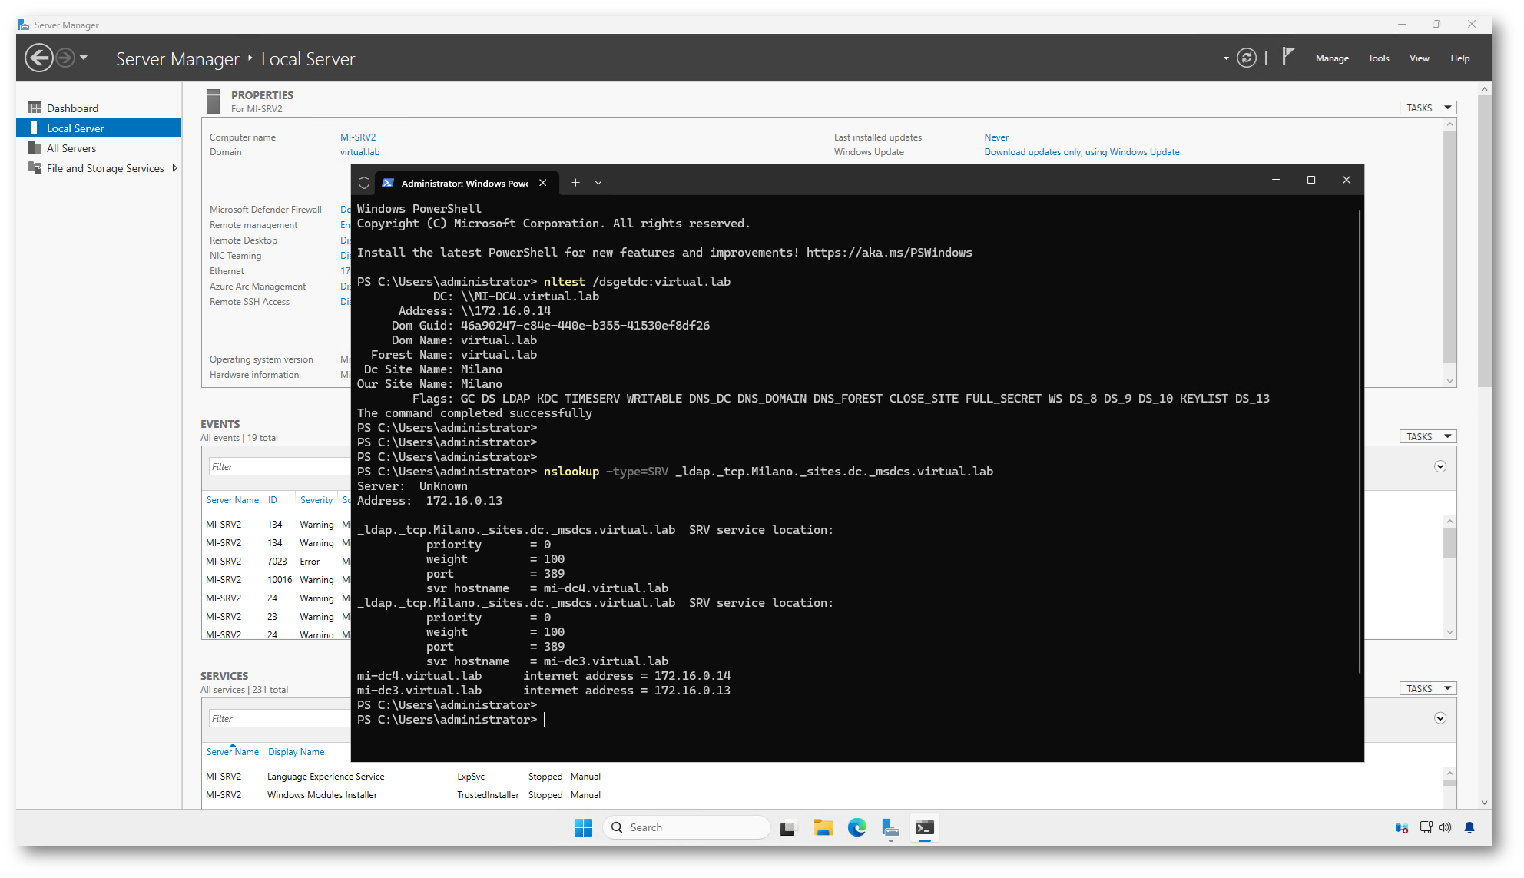Open the dropdown arrow beside the Refresh icon
Viewport: 1524px width, 878px height.
click(1226, 58)
